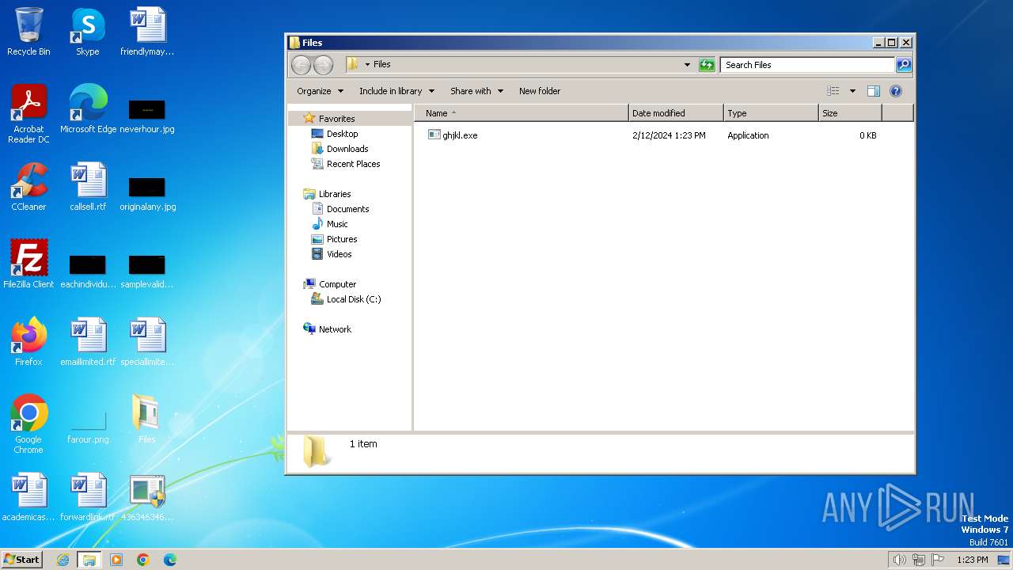Select the Files folder on desktop
The height and width of the screenshot is (570, 1013).
click(x=147, y=420)
